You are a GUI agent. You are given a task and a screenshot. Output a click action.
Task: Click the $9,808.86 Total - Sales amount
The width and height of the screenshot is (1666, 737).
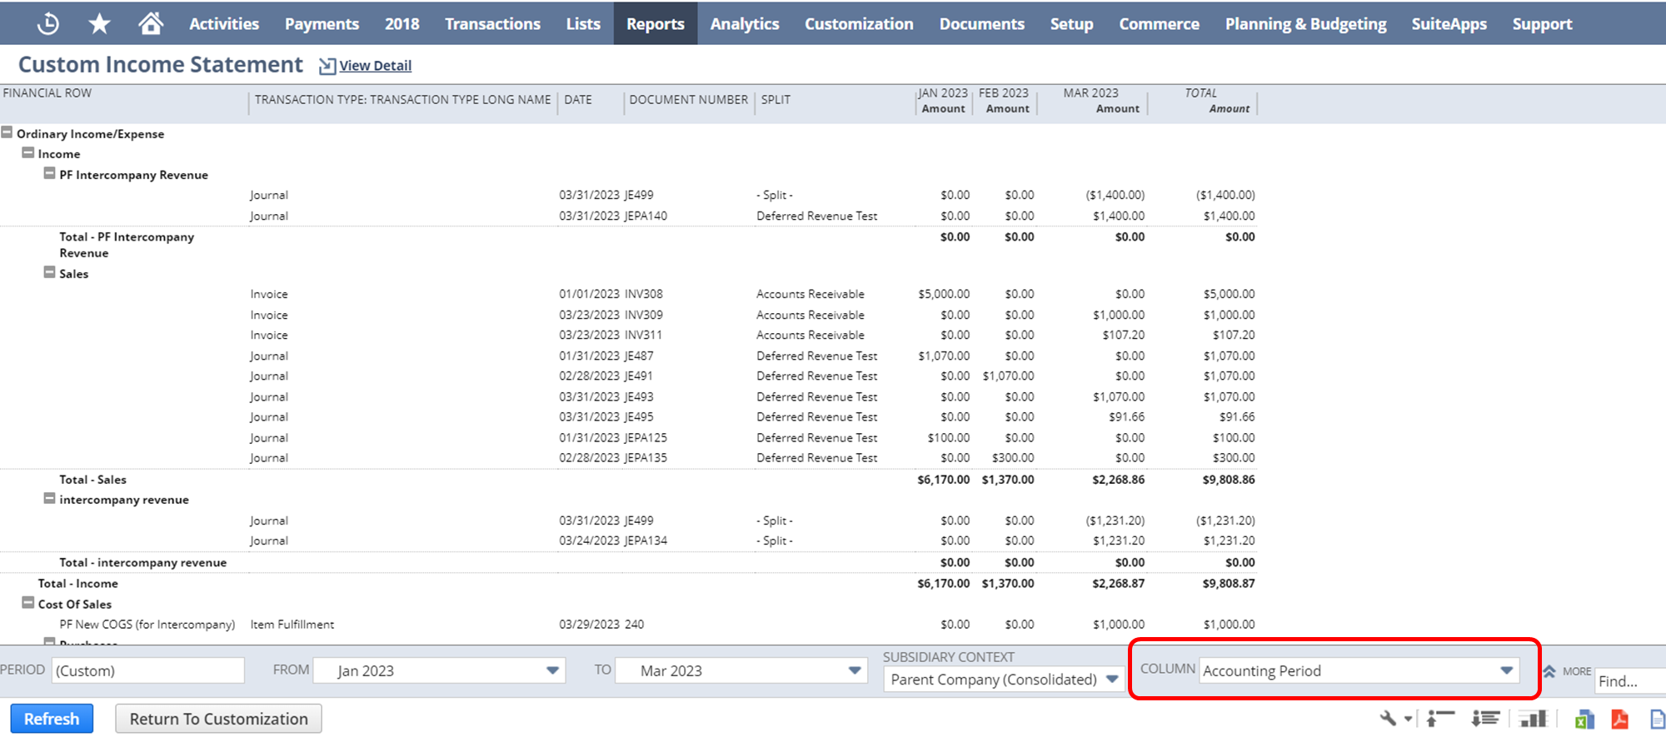click(1228, 480)
